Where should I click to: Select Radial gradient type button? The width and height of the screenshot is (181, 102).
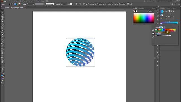pyautogui.click(x=171, y=11)
